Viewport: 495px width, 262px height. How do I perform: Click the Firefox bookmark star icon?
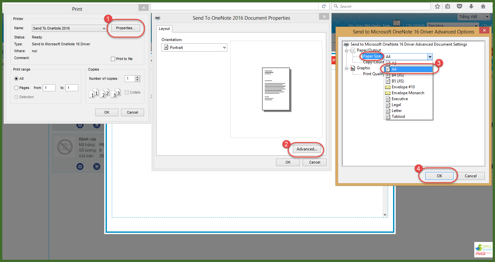coord(437,6)
